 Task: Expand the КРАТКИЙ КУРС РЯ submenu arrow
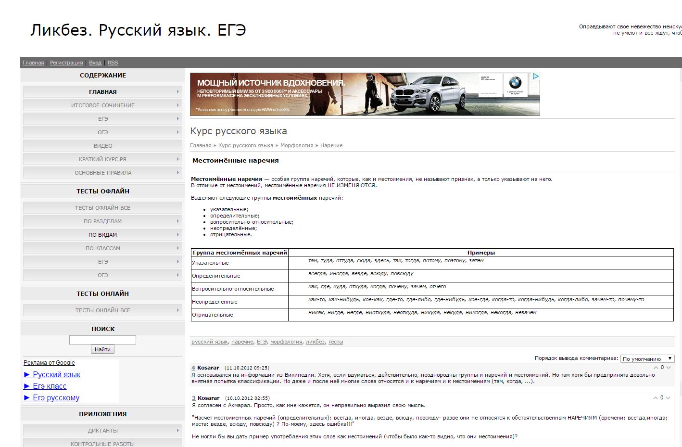[x=177, y=159]
